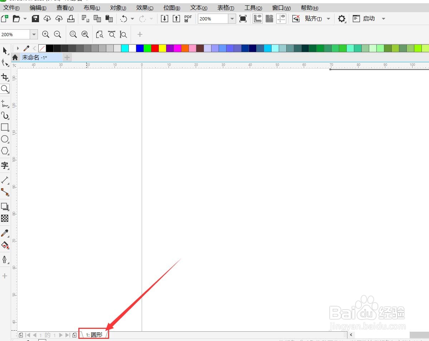Screen dimensions: 429x341
Task: Open the 表格 menu
Action: [x=226, y=8]
